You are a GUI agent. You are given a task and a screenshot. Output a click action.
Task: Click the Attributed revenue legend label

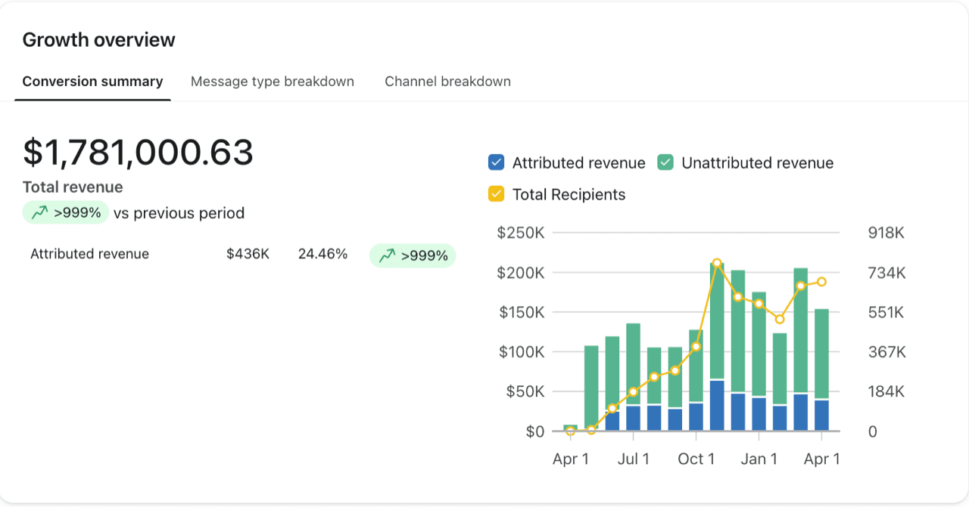click(x=579, y=163)
